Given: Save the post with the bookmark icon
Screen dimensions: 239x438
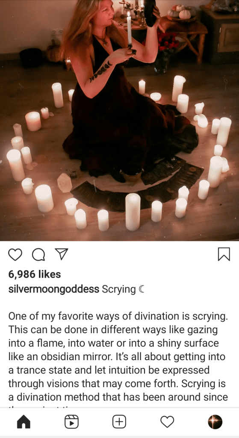Looking at the screenshot, I should (x=224, y=254).
